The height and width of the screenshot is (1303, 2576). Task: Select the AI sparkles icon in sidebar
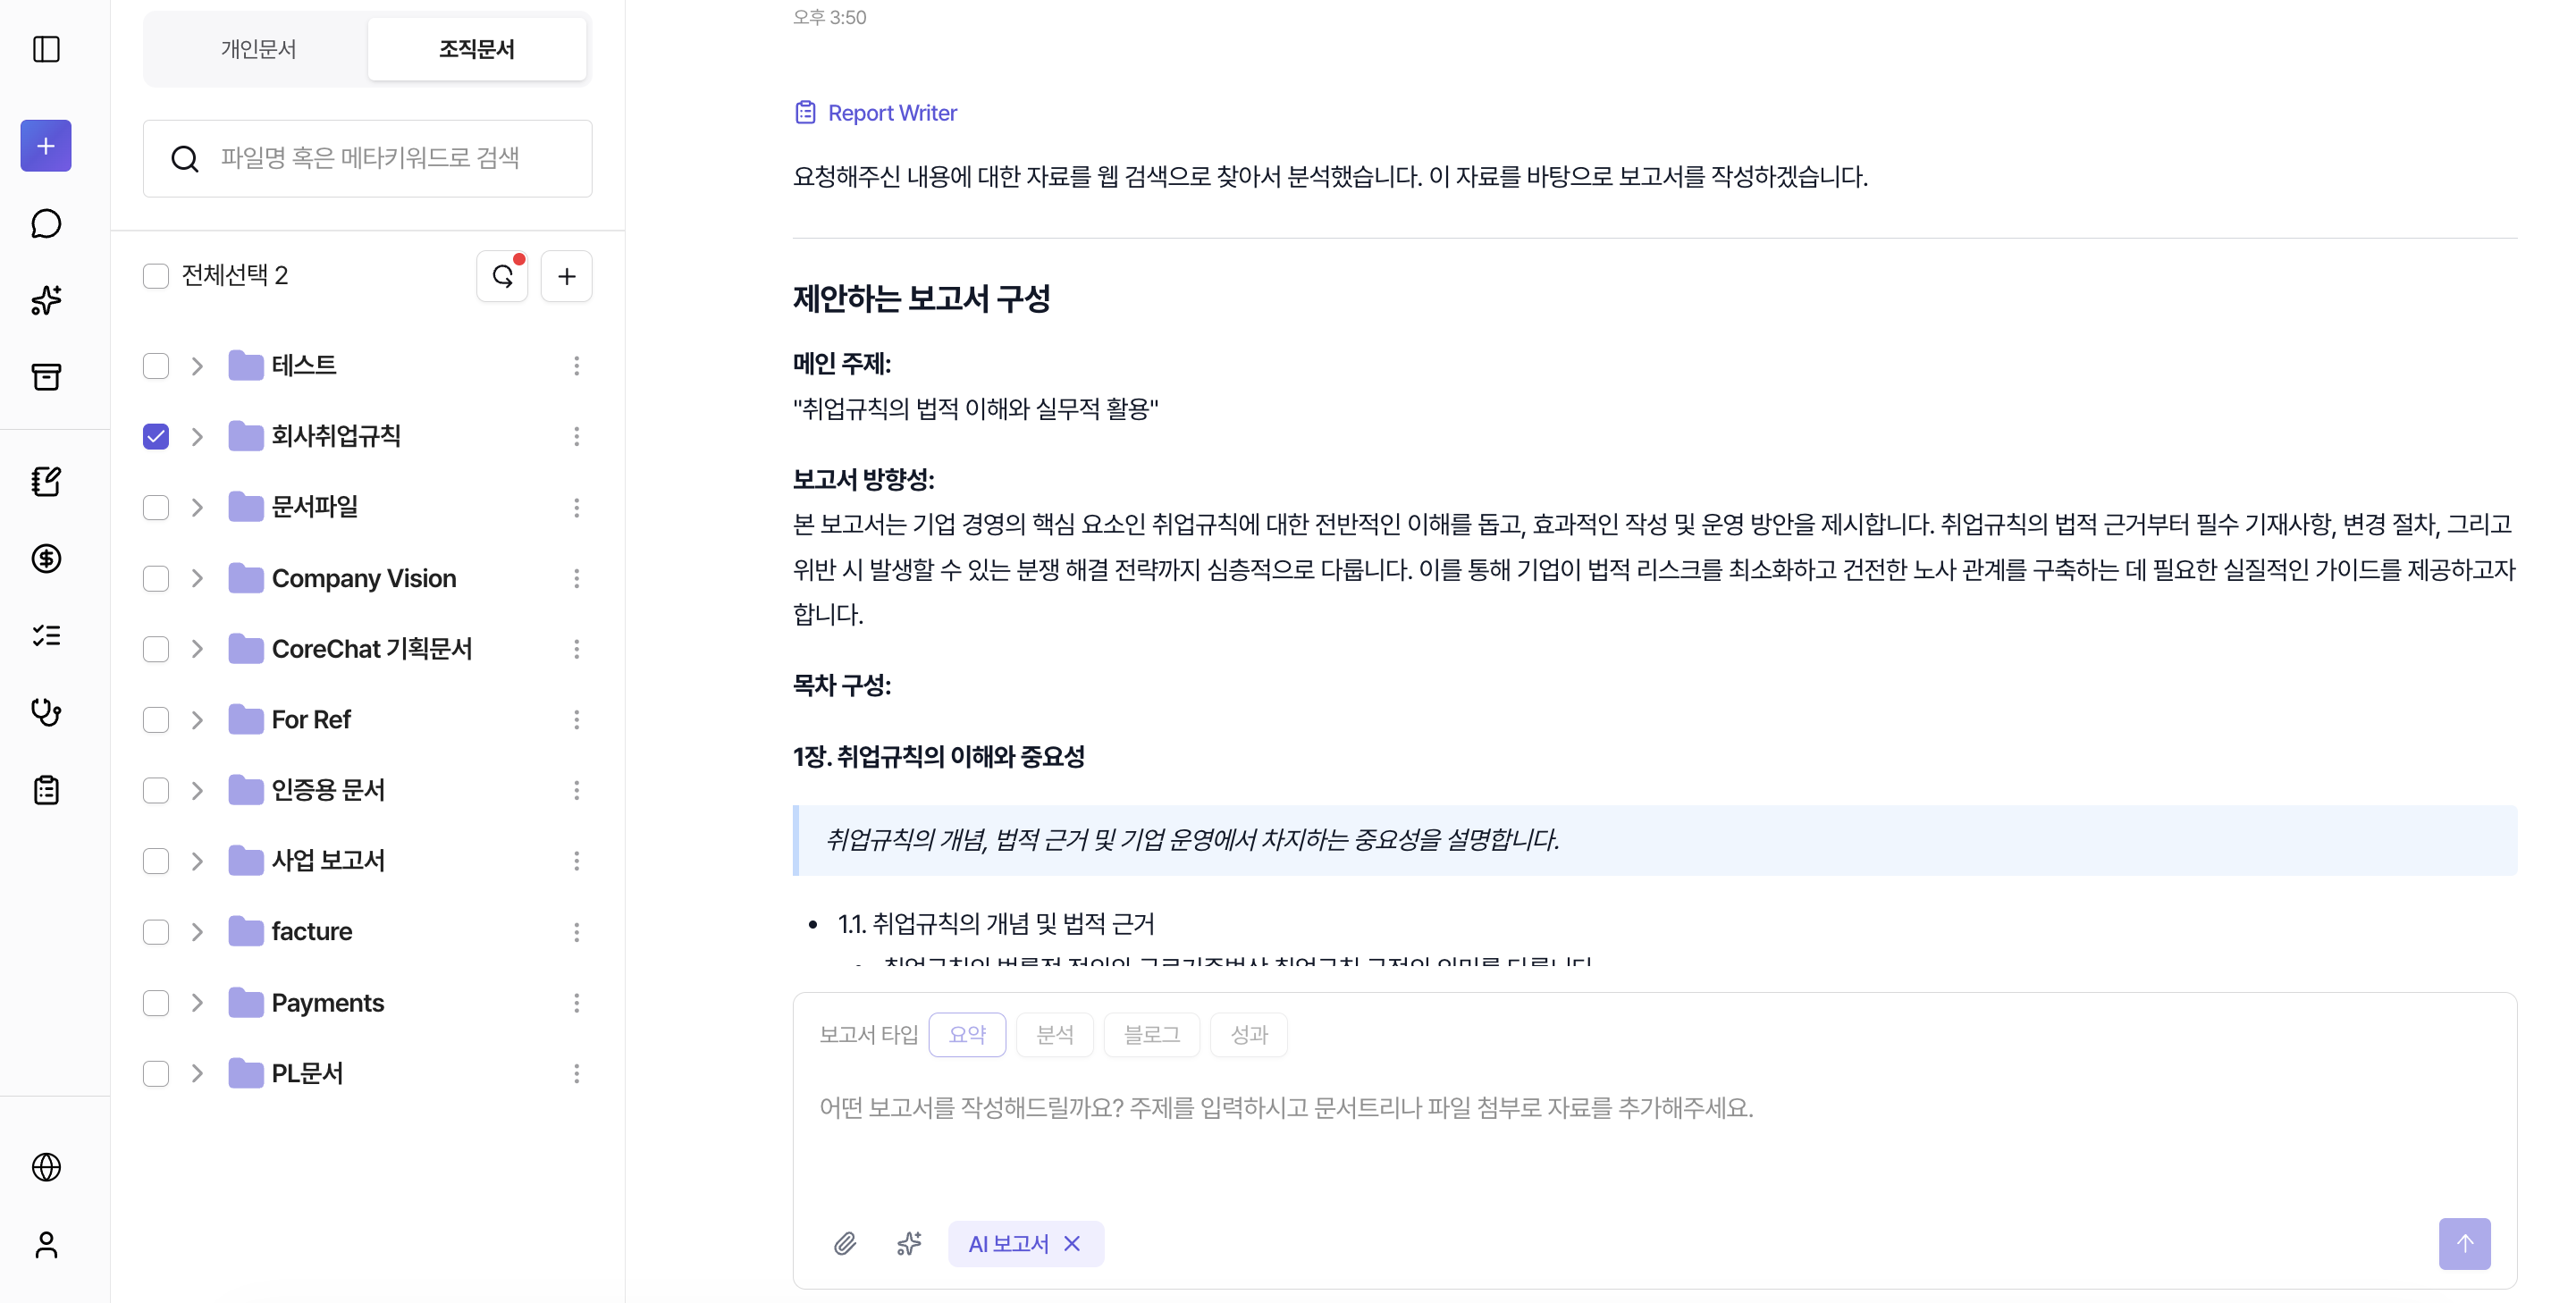46,301
